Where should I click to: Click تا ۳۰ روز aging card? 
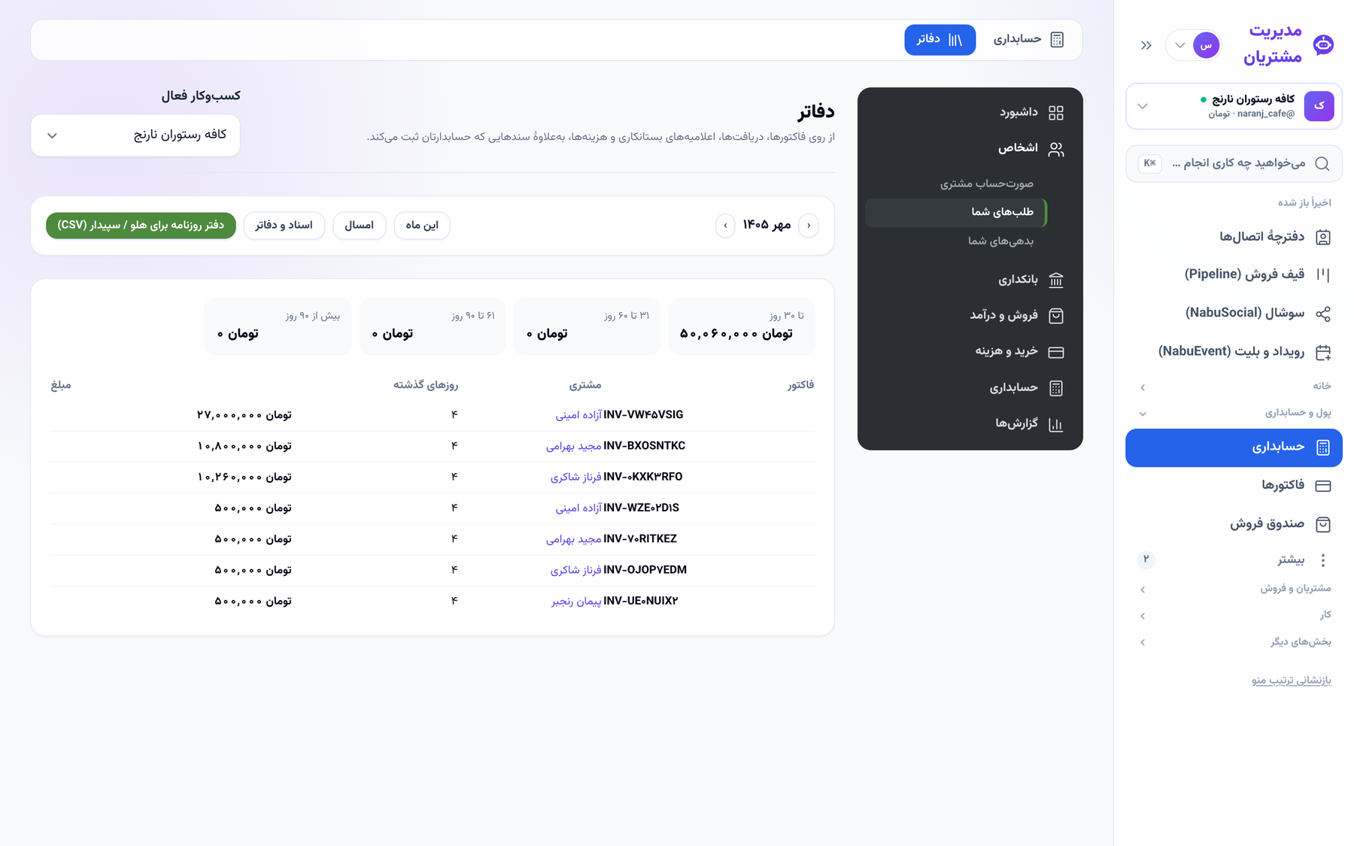tap(741, 326)
